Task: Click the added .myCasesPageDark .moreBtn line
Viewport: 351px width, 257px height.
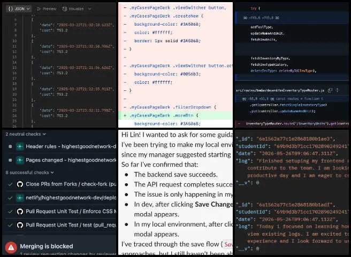Action: [x=175, y=115]
